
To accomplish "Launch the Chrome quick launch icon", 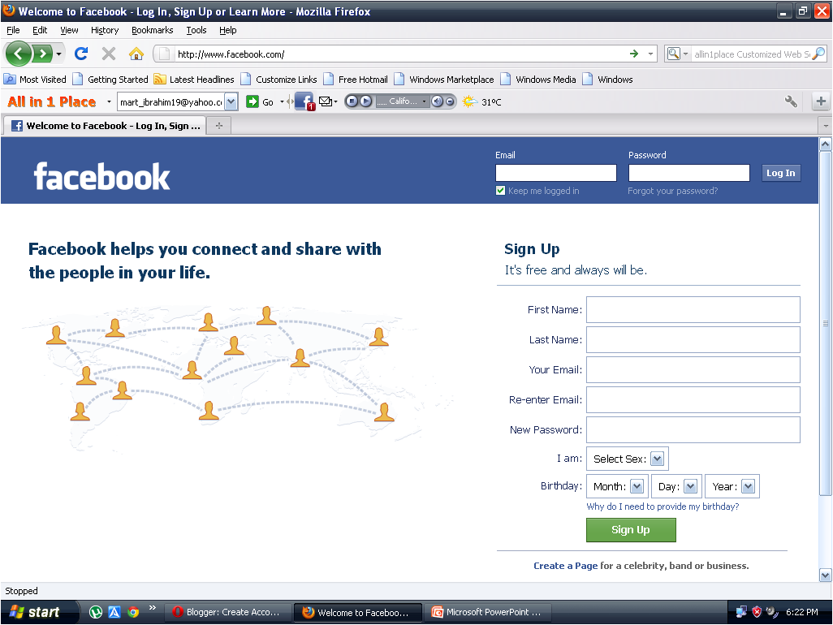I will coord(133,612).
